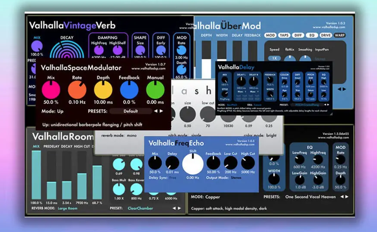Click next preset arrow in ValhallaSpaceModulator

click(x=162, y=111)
